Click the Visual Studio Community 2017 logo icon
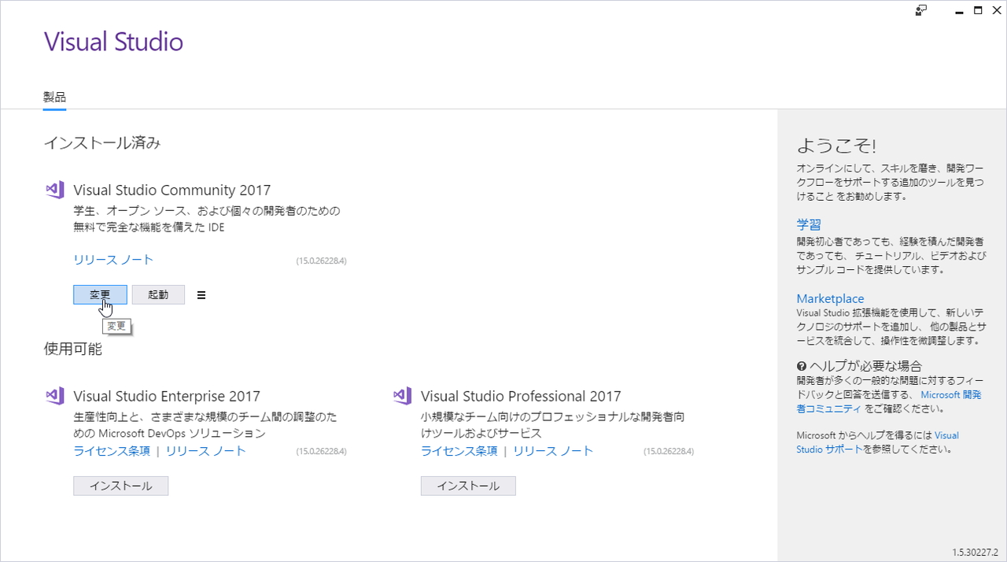The height and width of the screenshot is (562, 1007). pos(54,189)
